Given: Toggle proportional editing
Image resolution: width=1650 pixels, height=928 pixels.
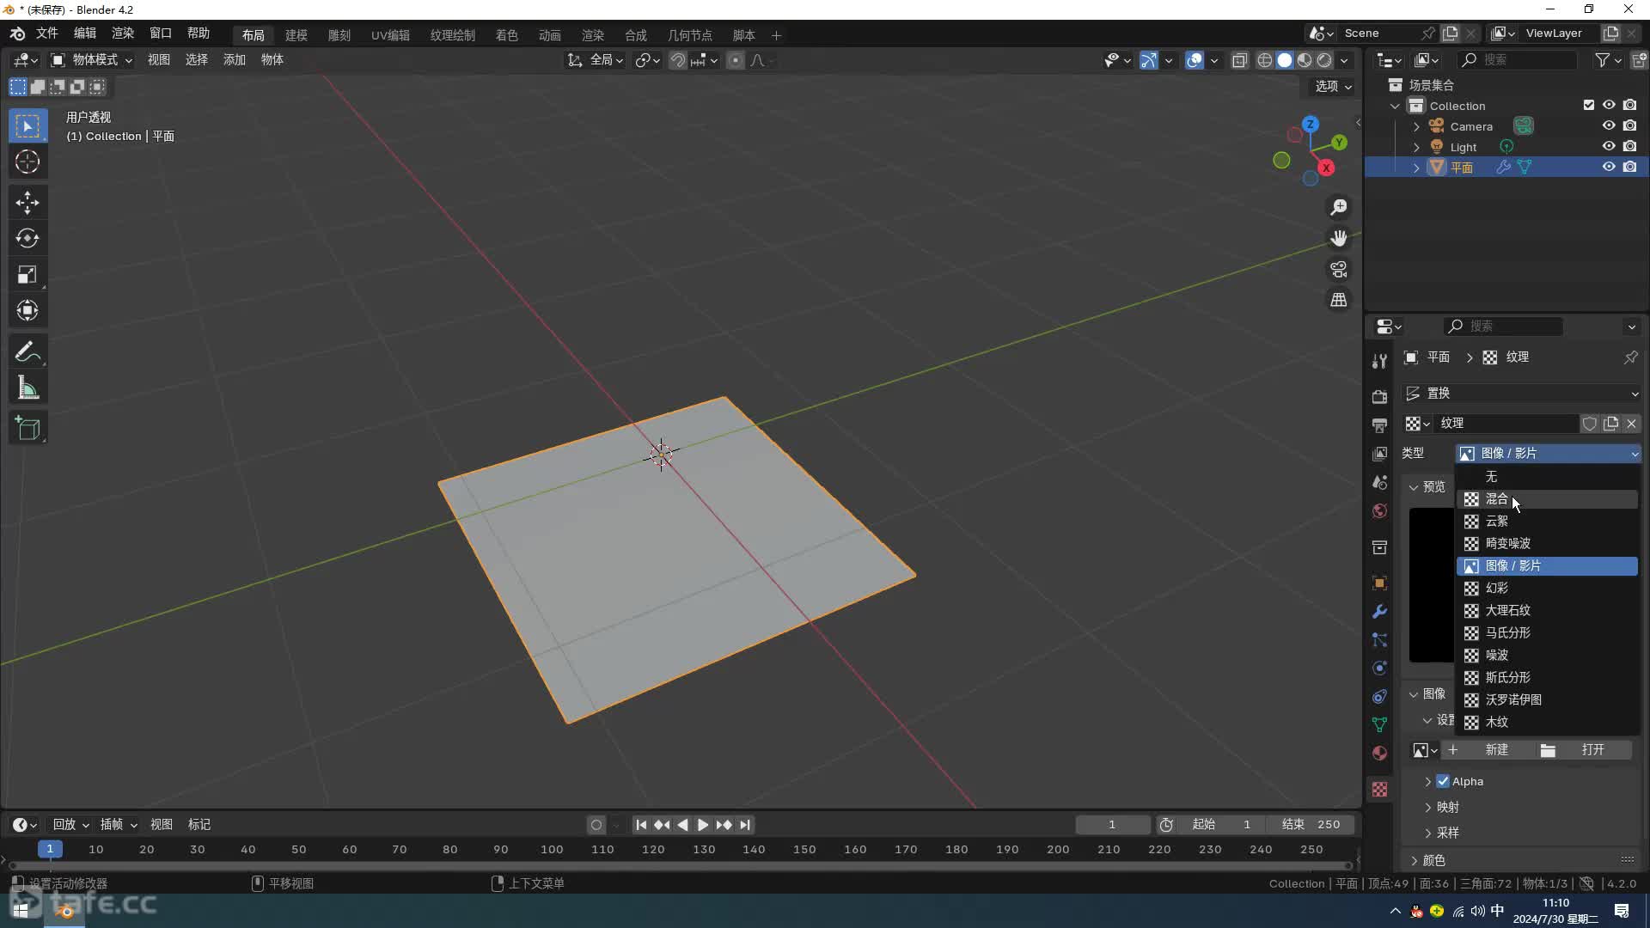Looking at the screenshot, I should [x=735, y=60].
